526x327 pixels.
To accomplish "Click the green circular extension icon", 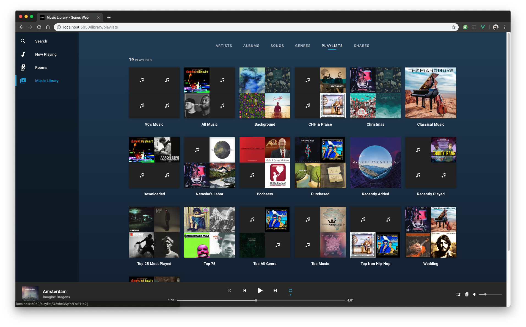I will coord(465,27).
